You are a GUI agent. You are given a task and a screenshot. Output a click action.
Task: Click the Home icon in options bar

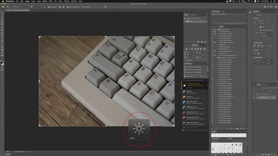(3, 7)
